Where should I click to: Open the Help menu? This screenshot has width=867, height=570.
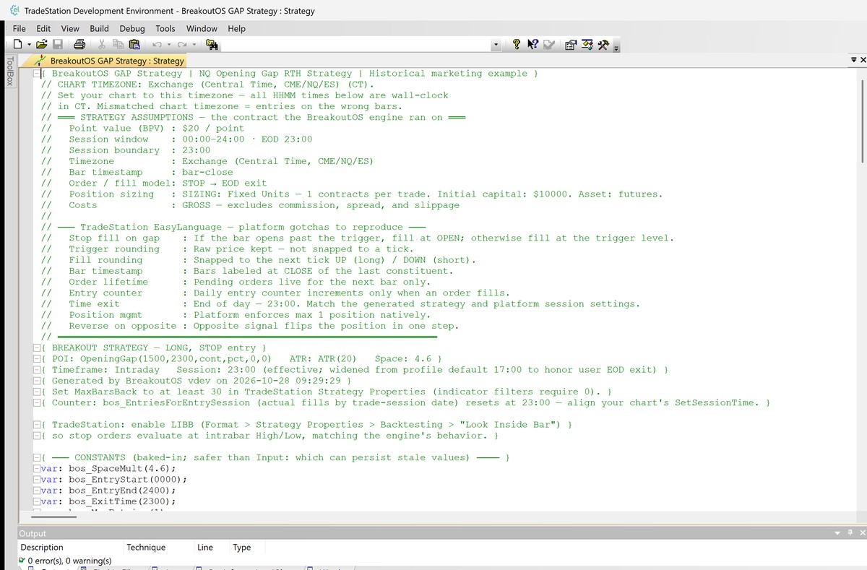click(236, 28)
